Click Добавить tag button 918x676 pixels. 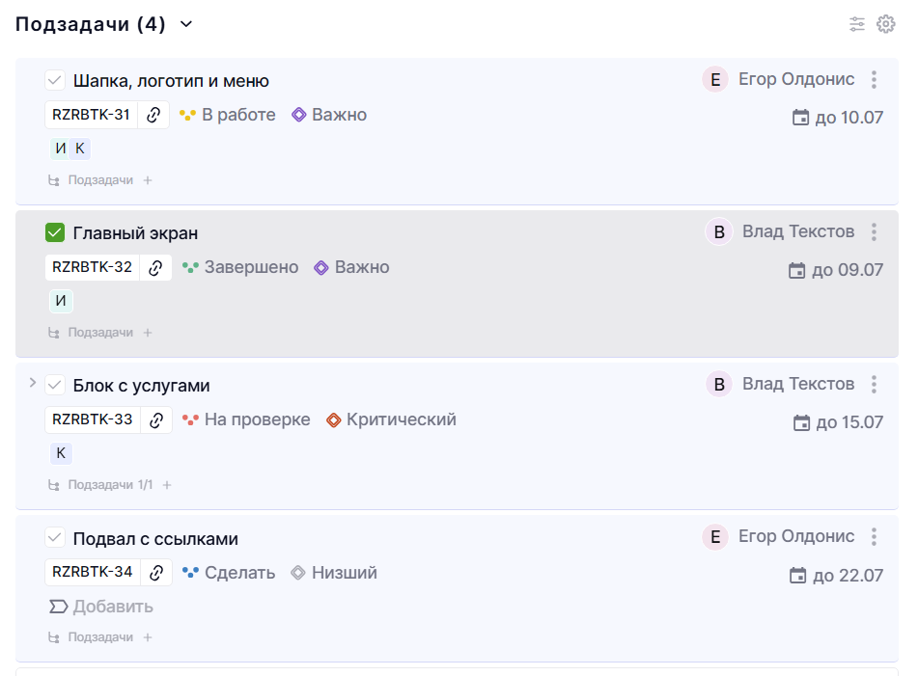[101, 607]
